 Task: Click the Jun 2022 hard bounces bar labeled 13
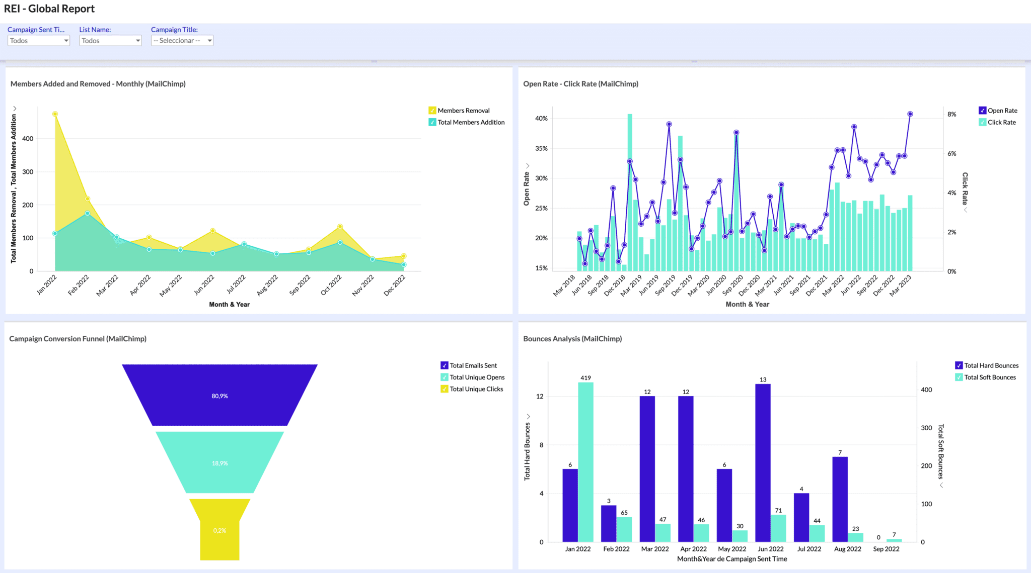[x=763, y=462]
